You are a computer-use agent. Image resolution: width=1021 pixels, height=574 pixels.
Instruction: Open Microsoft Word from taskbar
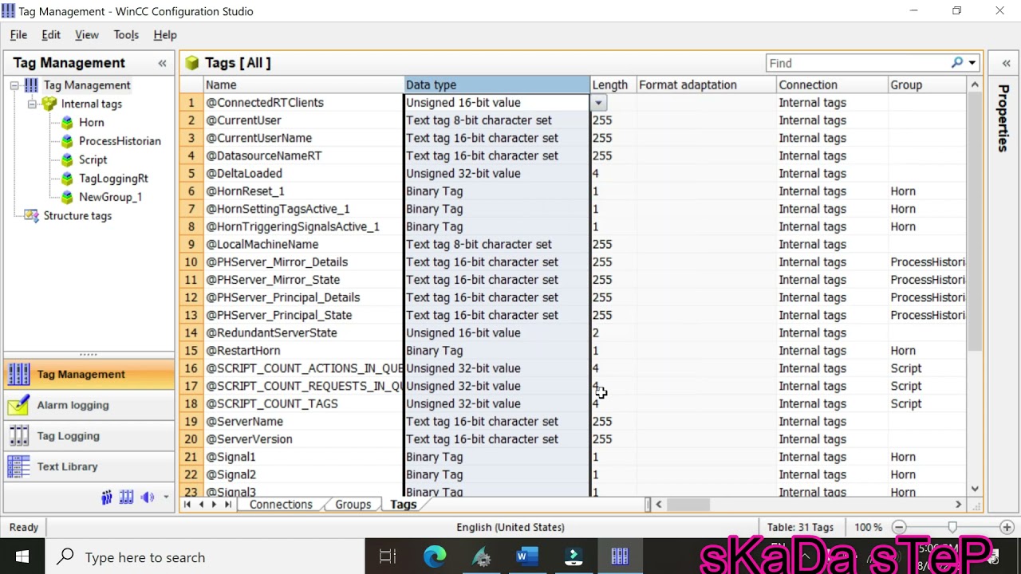pyautogui.click(x=527, y=556)
